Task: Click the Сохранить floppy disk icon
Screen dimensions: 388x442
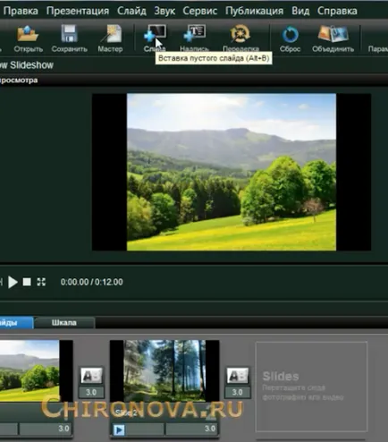Action: (x=69, y=34)
